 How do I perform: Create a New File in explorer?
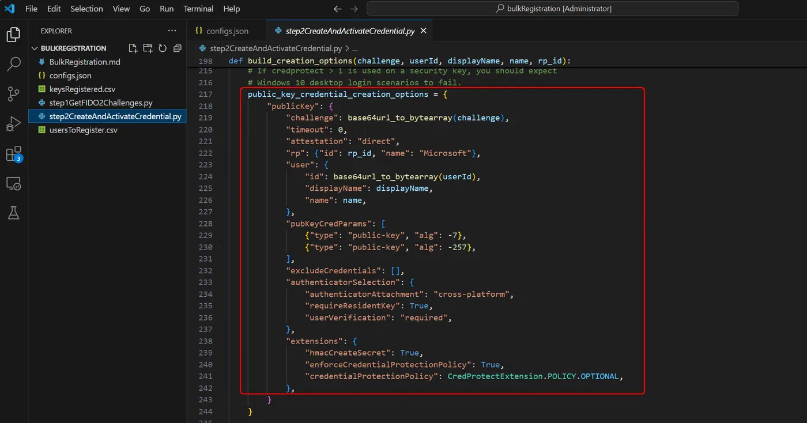pos(133,48)
